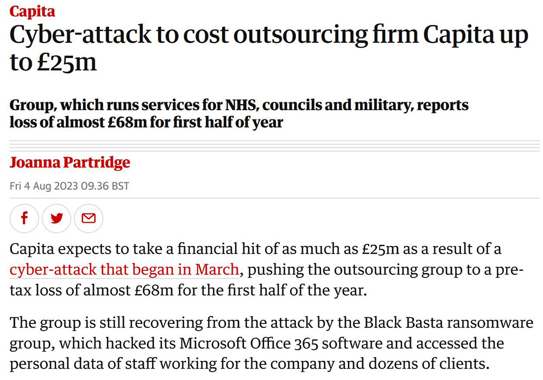Click the divider lines above the author name
The height and width of the screenshot is (380, 543).
[271, 145]
